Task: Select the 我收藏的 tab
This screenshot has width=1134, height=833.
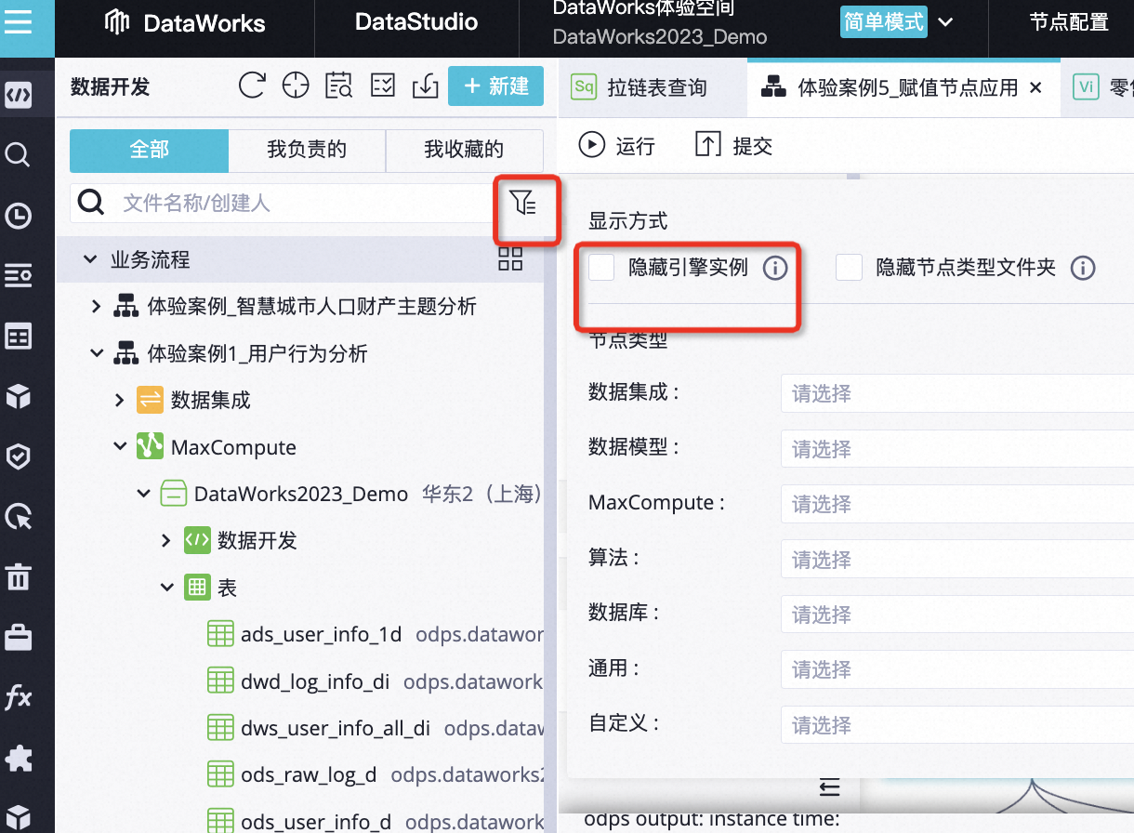Action: (464, 150)
